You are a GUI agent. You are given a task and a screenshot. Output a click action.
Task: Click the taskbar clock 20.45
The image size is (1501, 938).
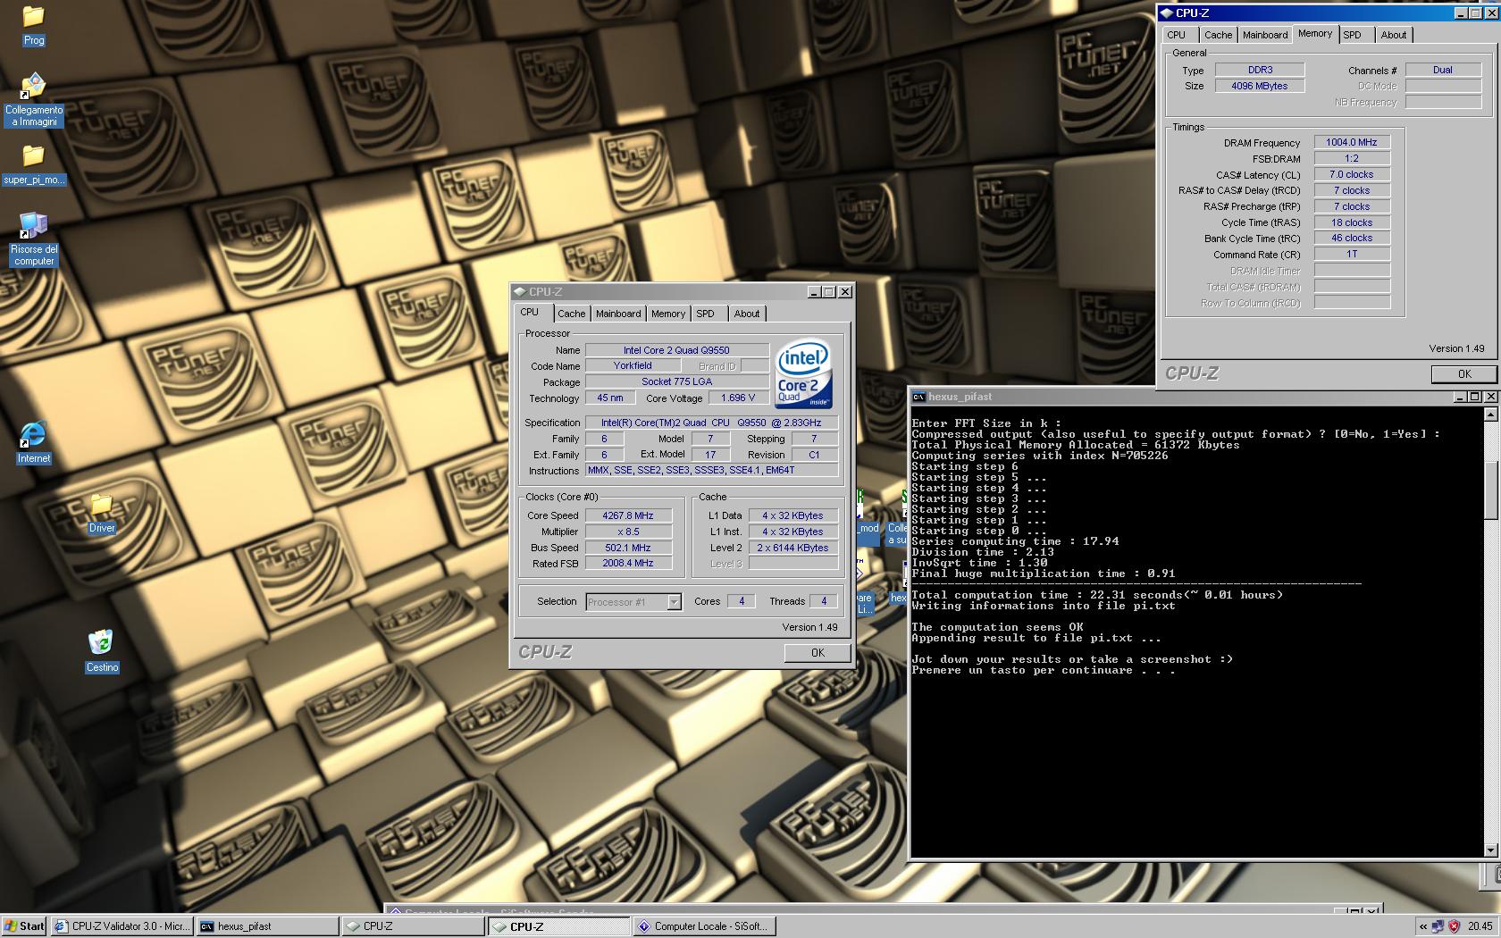coord(1480,926)
